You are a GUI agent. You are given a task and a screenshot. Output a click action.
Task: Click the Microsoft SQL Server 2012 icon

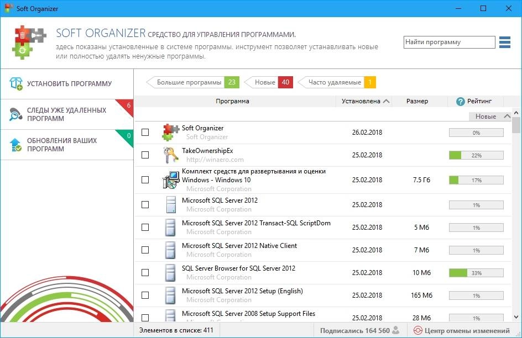[171, 204]
